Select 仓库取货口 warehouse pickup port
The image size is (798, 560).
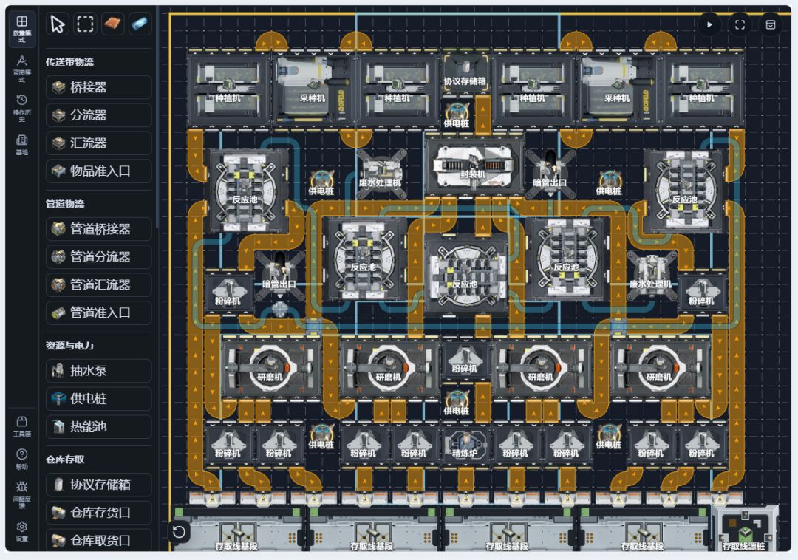coord(99,540)
